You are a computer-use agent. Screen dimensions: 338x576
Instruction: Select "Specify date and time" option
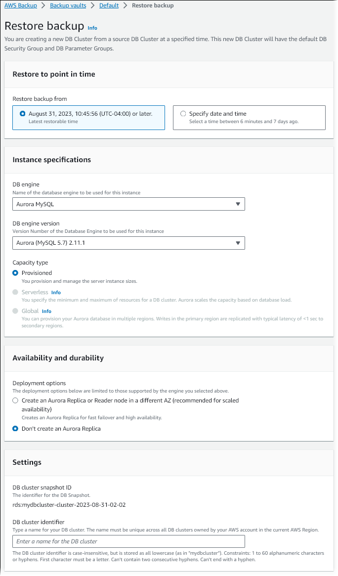[183, 113]
